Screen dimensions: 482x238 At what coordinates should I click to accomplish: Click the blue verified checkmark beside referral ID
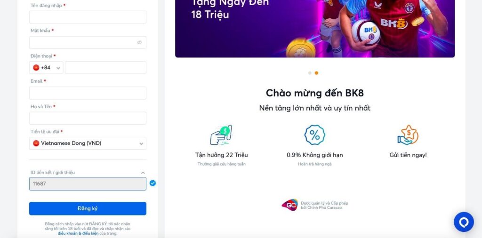coord(153,183)
